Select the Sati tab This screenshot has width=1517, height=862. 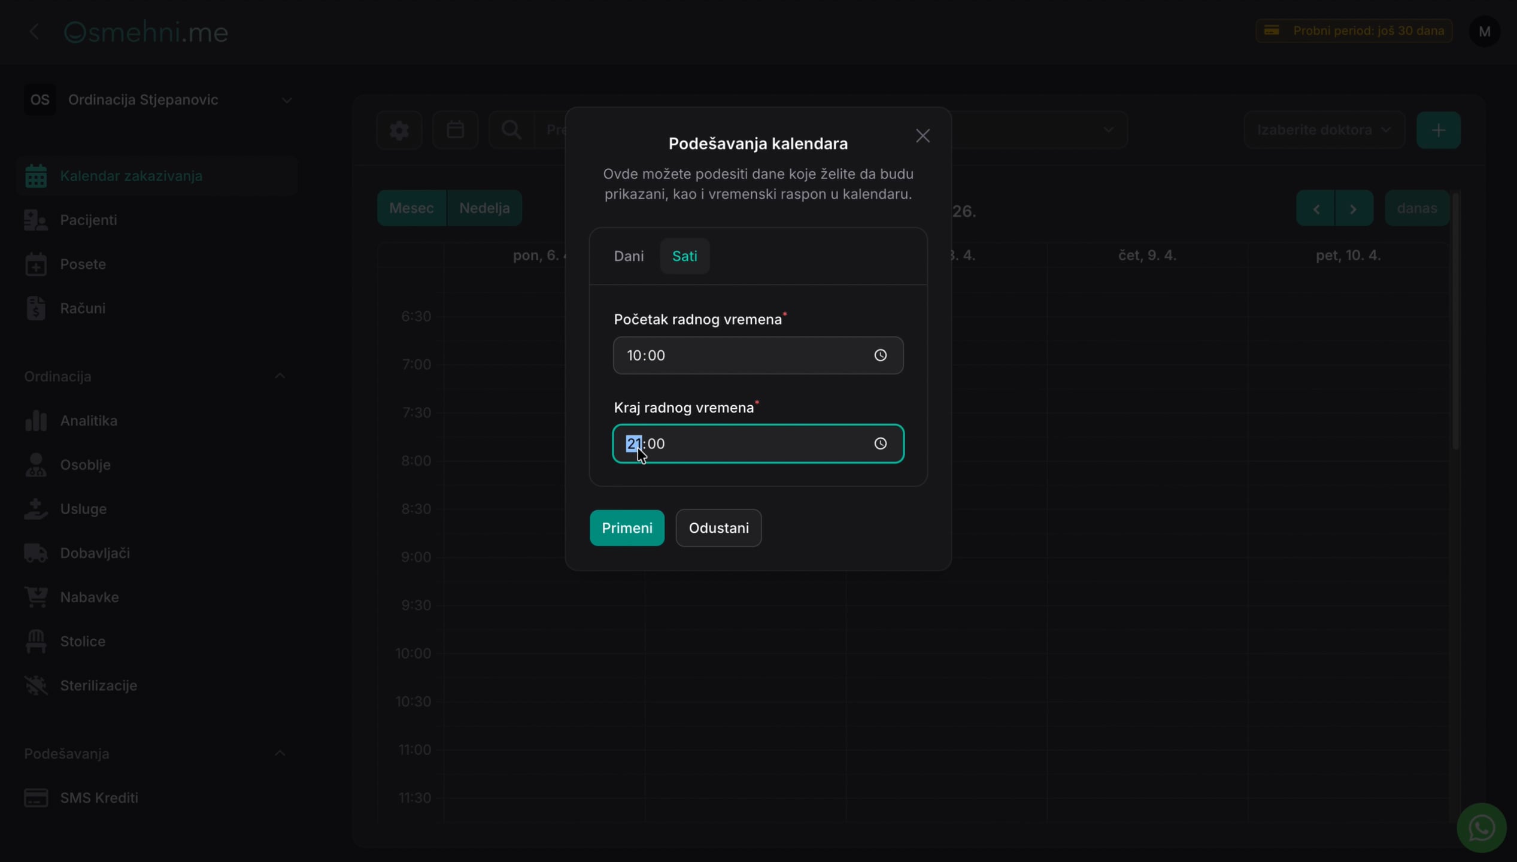tap(684, 256)
